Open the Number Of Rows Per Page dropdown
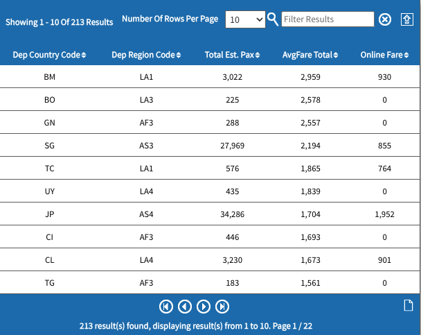The height and width of the screenshot is (335, 421). pos(246,20)
